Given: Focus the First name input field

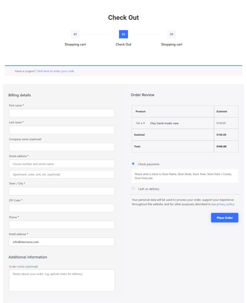Looking at the screenshot, I should (62, 113).
